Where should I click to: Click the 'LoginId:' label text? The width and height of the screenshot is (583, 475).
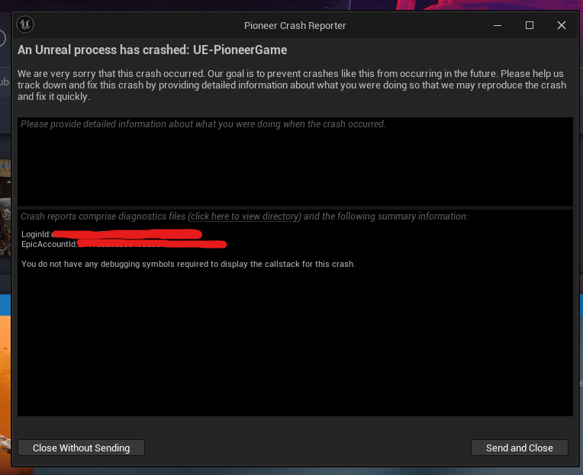click(x=36, y=234)
